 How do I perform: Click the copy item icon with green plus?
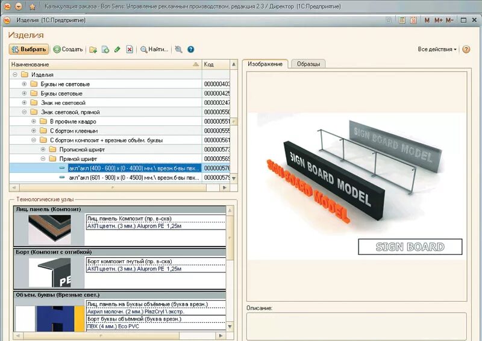(x=105, y=49)
